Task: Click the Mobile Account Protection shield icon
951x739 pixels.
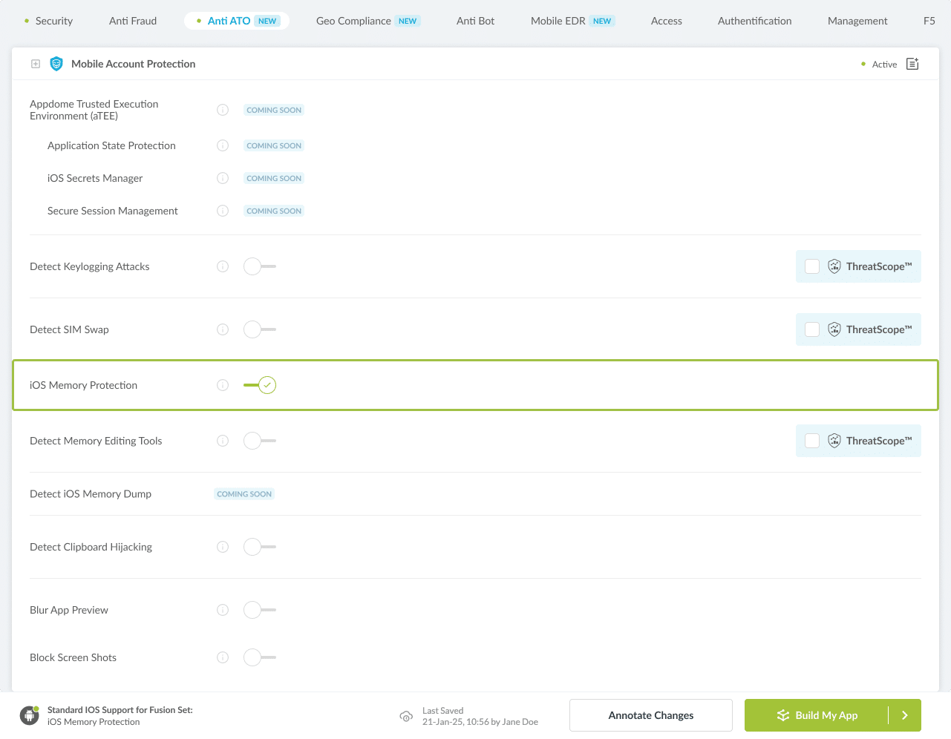Action: 56,64
